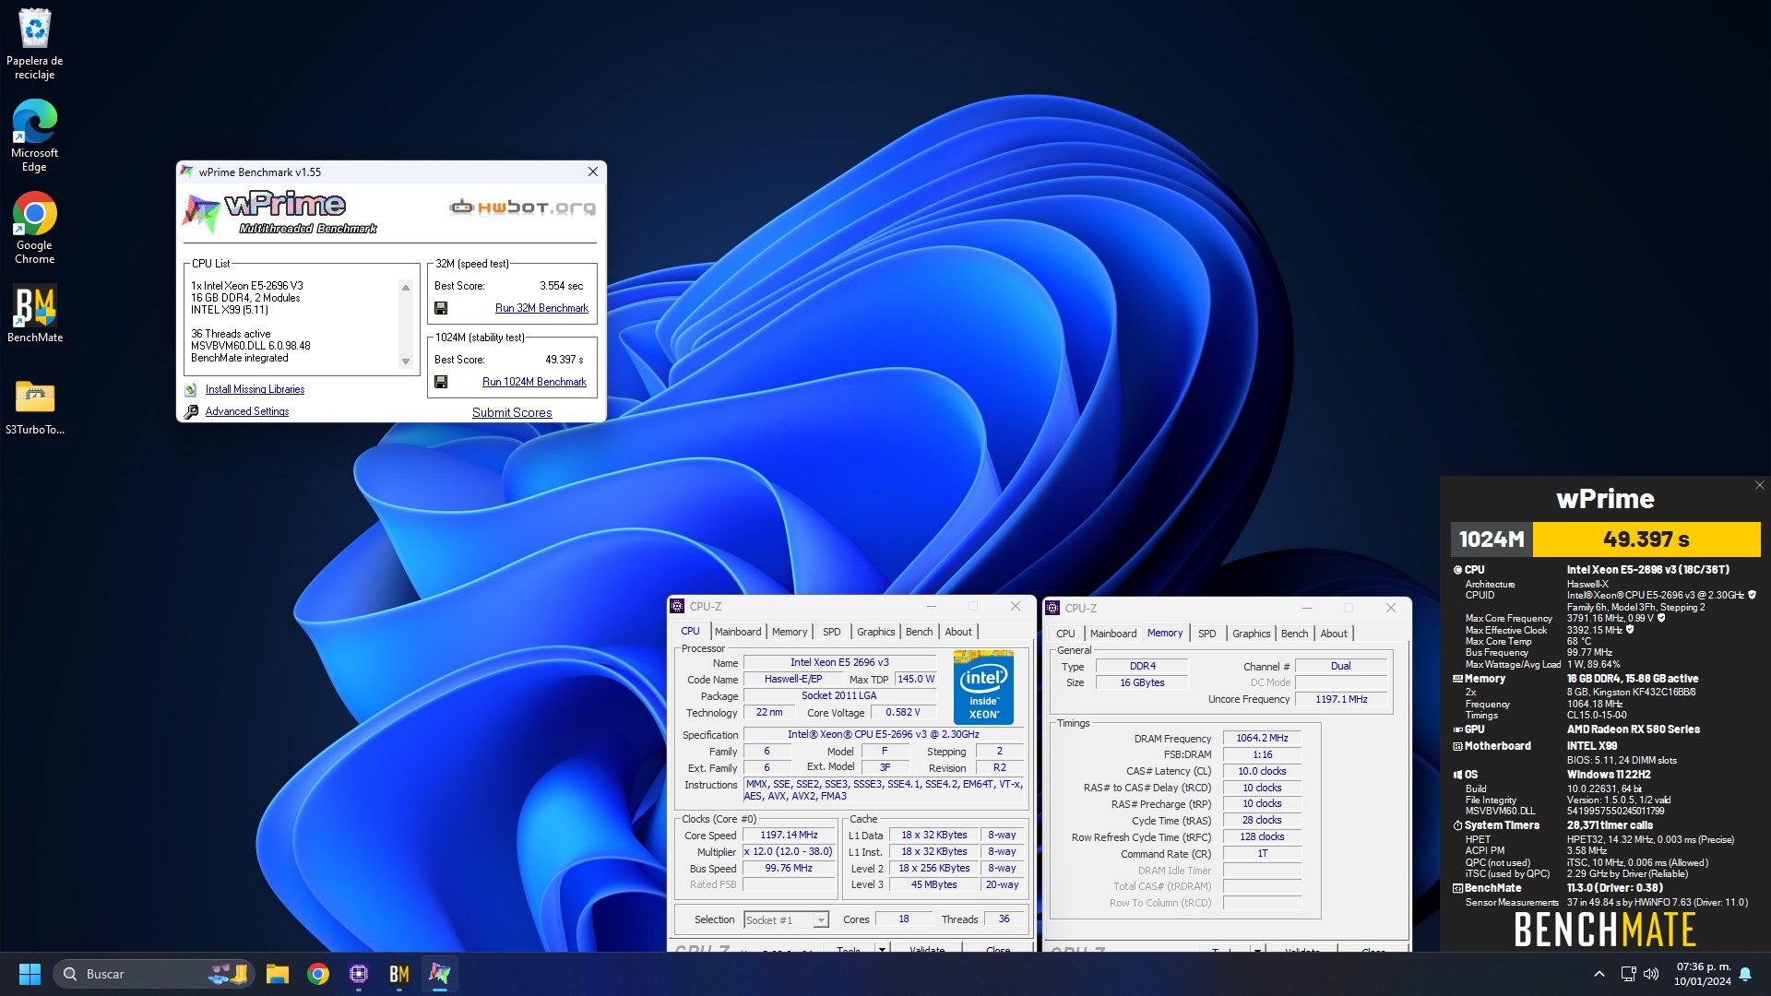Image resolution: width=1771 pixels, height=996 pixels.
Task: Open Memory tab in CPU-Z window showing Processor info
Action: [790, 632]
